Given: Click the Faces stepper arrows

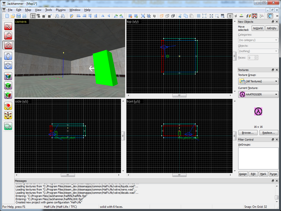Looking at the screenshot, I should [x=256, y=57].
